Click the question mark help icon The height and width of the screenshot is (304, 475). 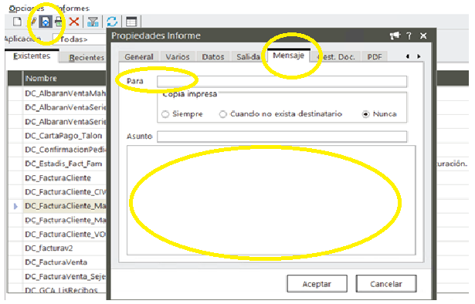tap(409, 35)
